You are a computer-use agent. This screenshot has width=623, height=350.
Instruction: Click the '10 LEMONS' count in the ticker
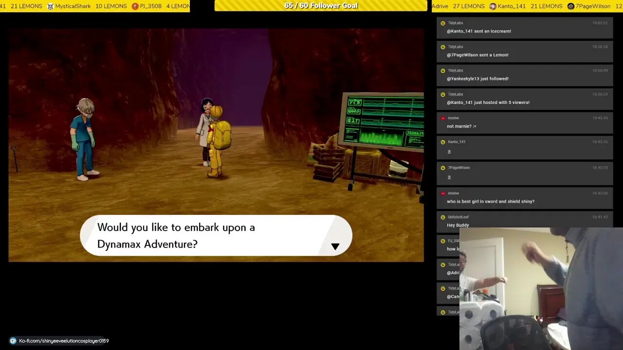click(111, 6)
